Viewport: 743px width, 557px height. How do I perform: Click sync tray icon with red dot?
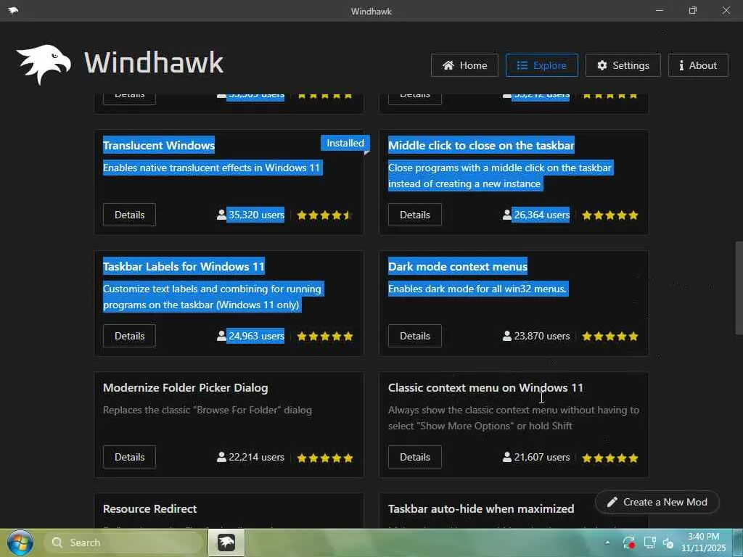tap(629, 542)
